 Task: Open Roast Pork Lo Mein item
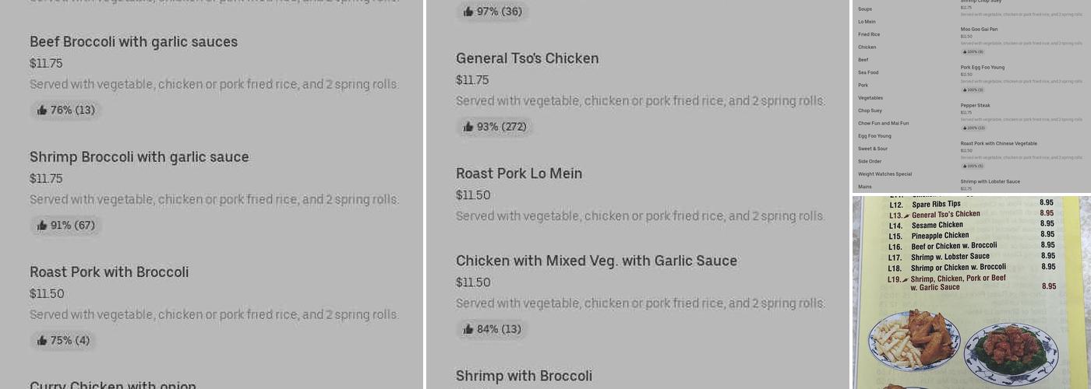click(x=519, y=173)
